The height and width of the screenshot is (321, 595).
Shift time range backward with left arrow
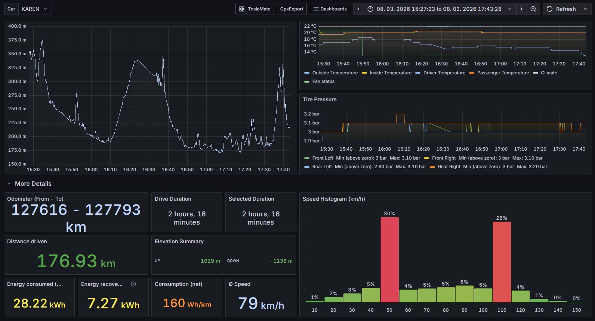point(358,9)
